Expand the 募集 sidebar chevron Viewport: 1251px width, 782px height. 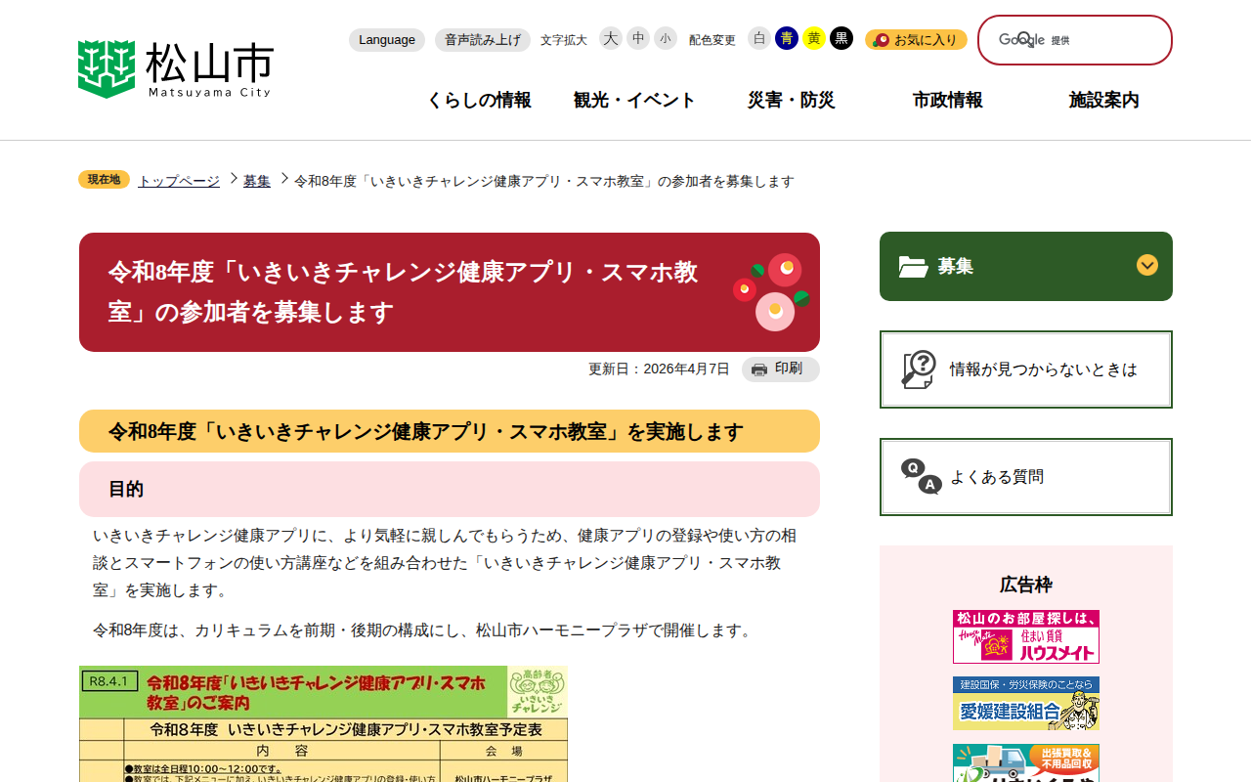tap(1147, 265)
